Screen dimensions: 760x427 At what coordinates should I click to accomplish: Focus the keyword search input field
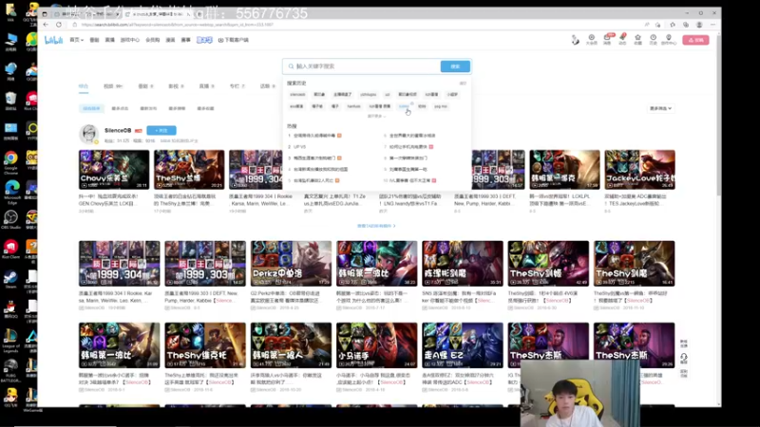pyautogui.click(x=362, y=66)
